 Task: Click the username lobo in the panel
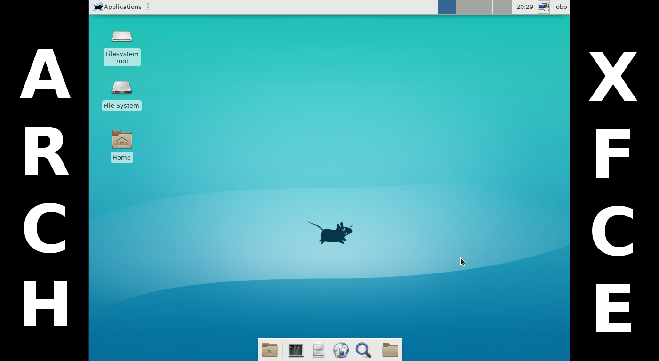[x=560, y=7]
